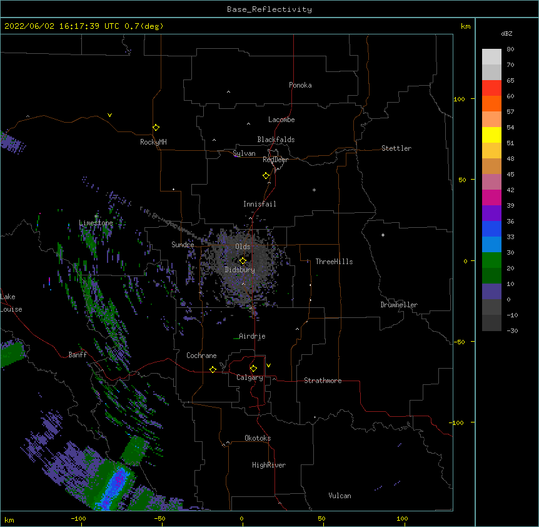Click the Lake Louise label at left edge

11,303
